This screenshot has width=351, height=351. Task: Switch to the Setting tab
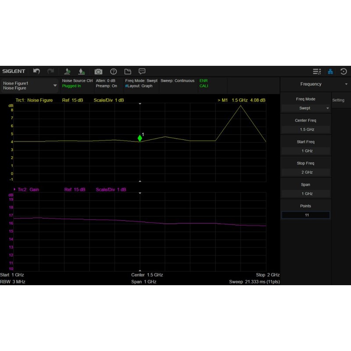tap(338, 100)
